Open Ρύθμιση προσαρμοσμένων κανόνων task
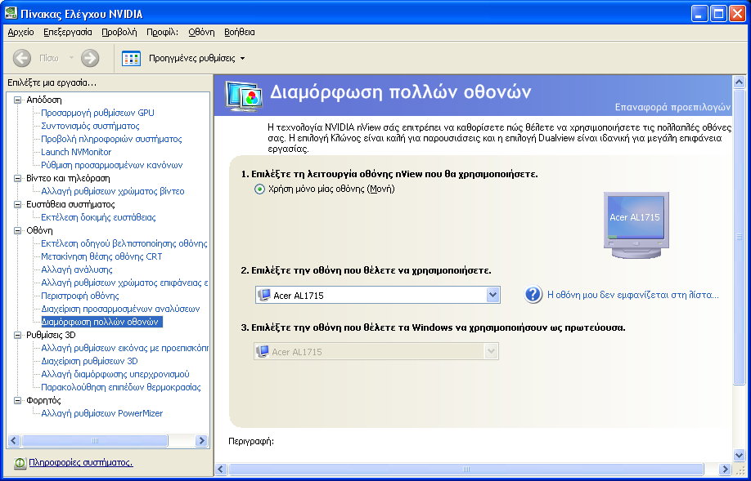This screenshot has height=481, width=751. (x=111, y=166)
